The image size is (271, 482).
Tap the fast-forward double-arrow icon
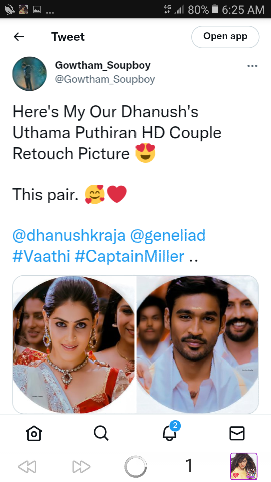click(x=81, y=467)
